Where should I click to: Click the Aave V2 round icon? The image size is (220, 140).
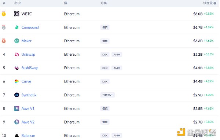click(x=17, y=122)
